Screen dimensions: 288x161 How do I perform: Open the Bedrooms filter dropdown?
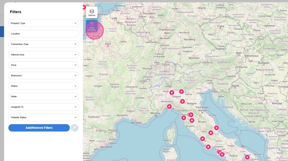[43, 76]
